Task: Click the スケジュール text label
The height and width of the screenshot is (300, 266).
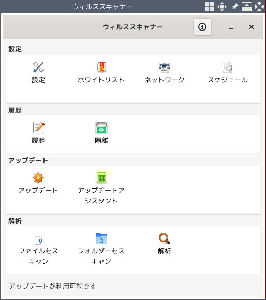Action: 228,80
